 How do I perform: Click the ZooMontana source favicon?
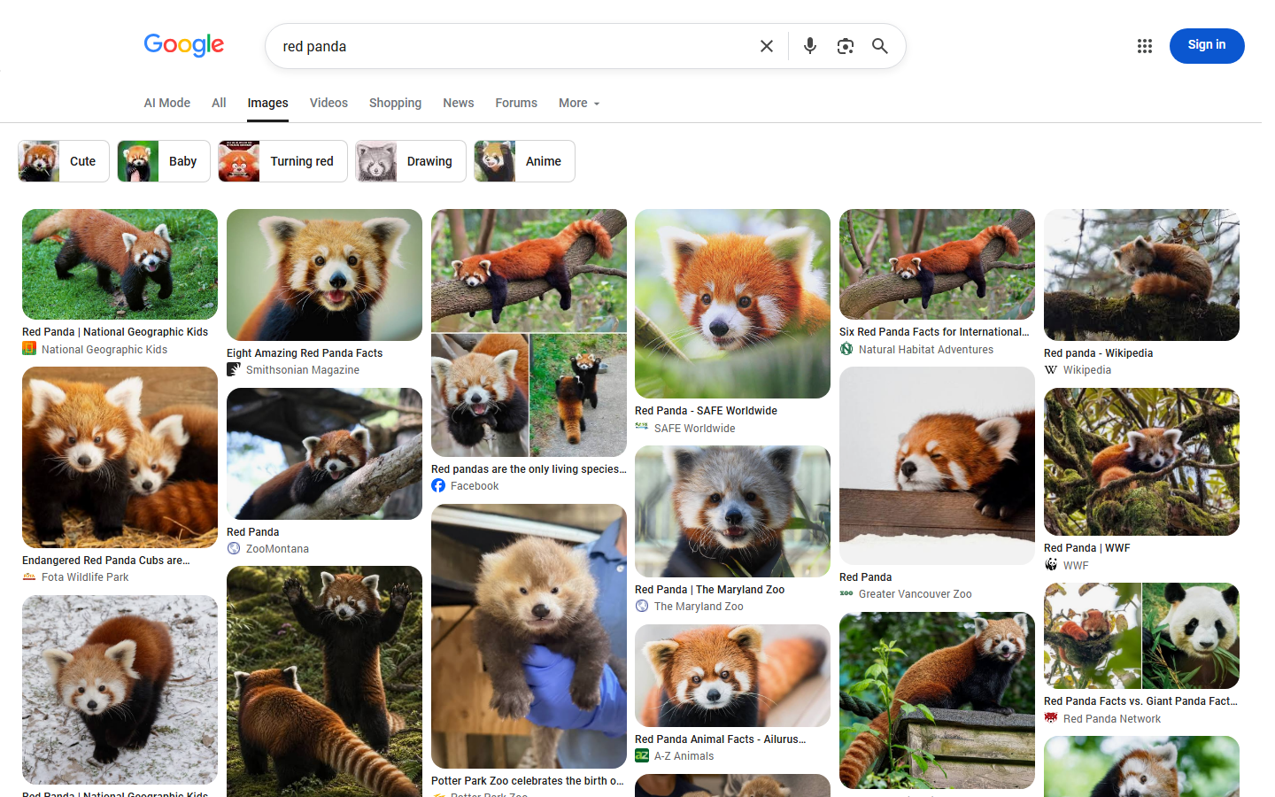pyautogui.click(x=234, y=548)
